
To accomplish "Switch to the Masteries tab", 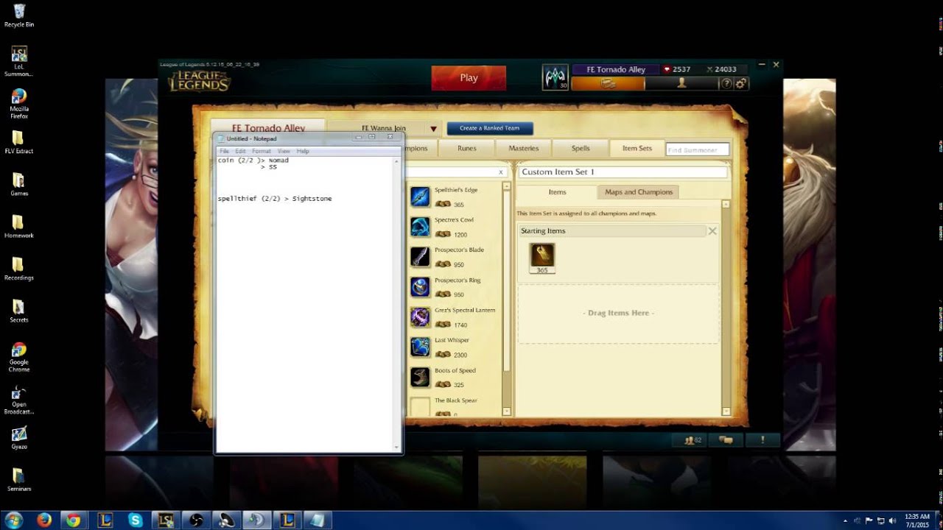I will [523, 148].
